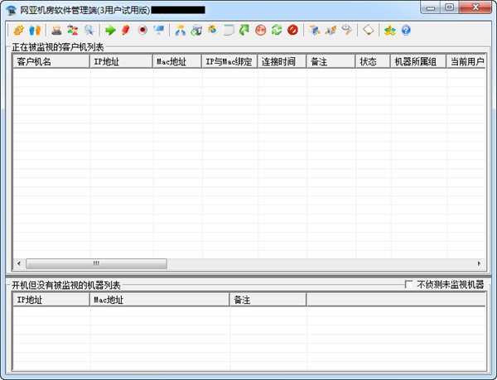
Task: Click the 备注 header in lower list
Action: (x=267, y=300)
